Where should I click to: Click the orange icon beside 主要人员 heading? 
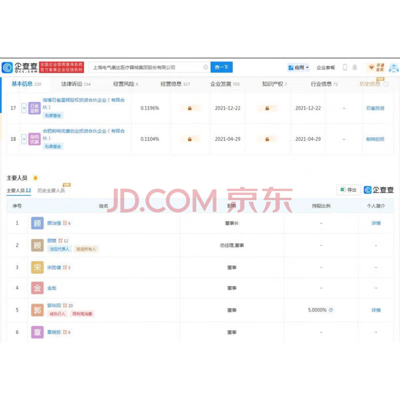click(x=35, y=178)
